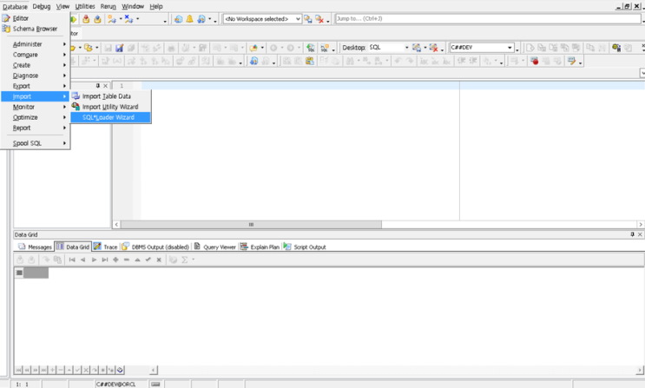Screen dimensions: 645x388
Task: Switch to the Messages tab
Action: (36, 247)
